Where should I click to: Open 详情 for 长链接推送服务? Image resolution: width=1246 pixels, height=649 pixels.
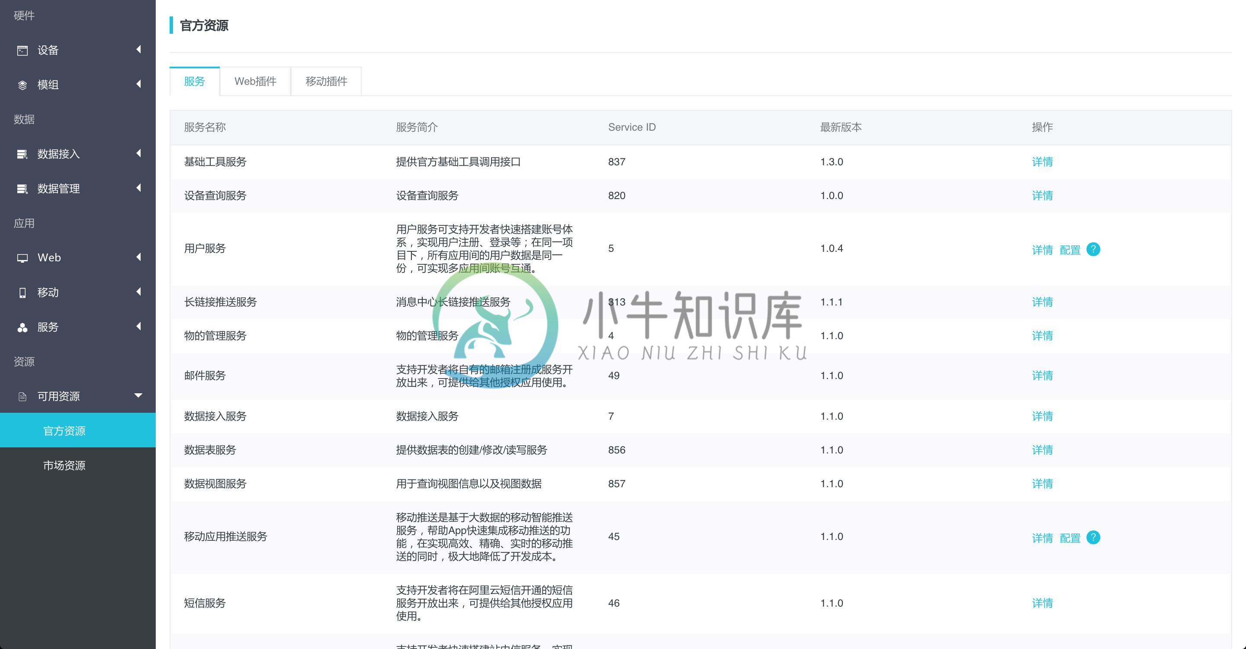(1042, 302)
